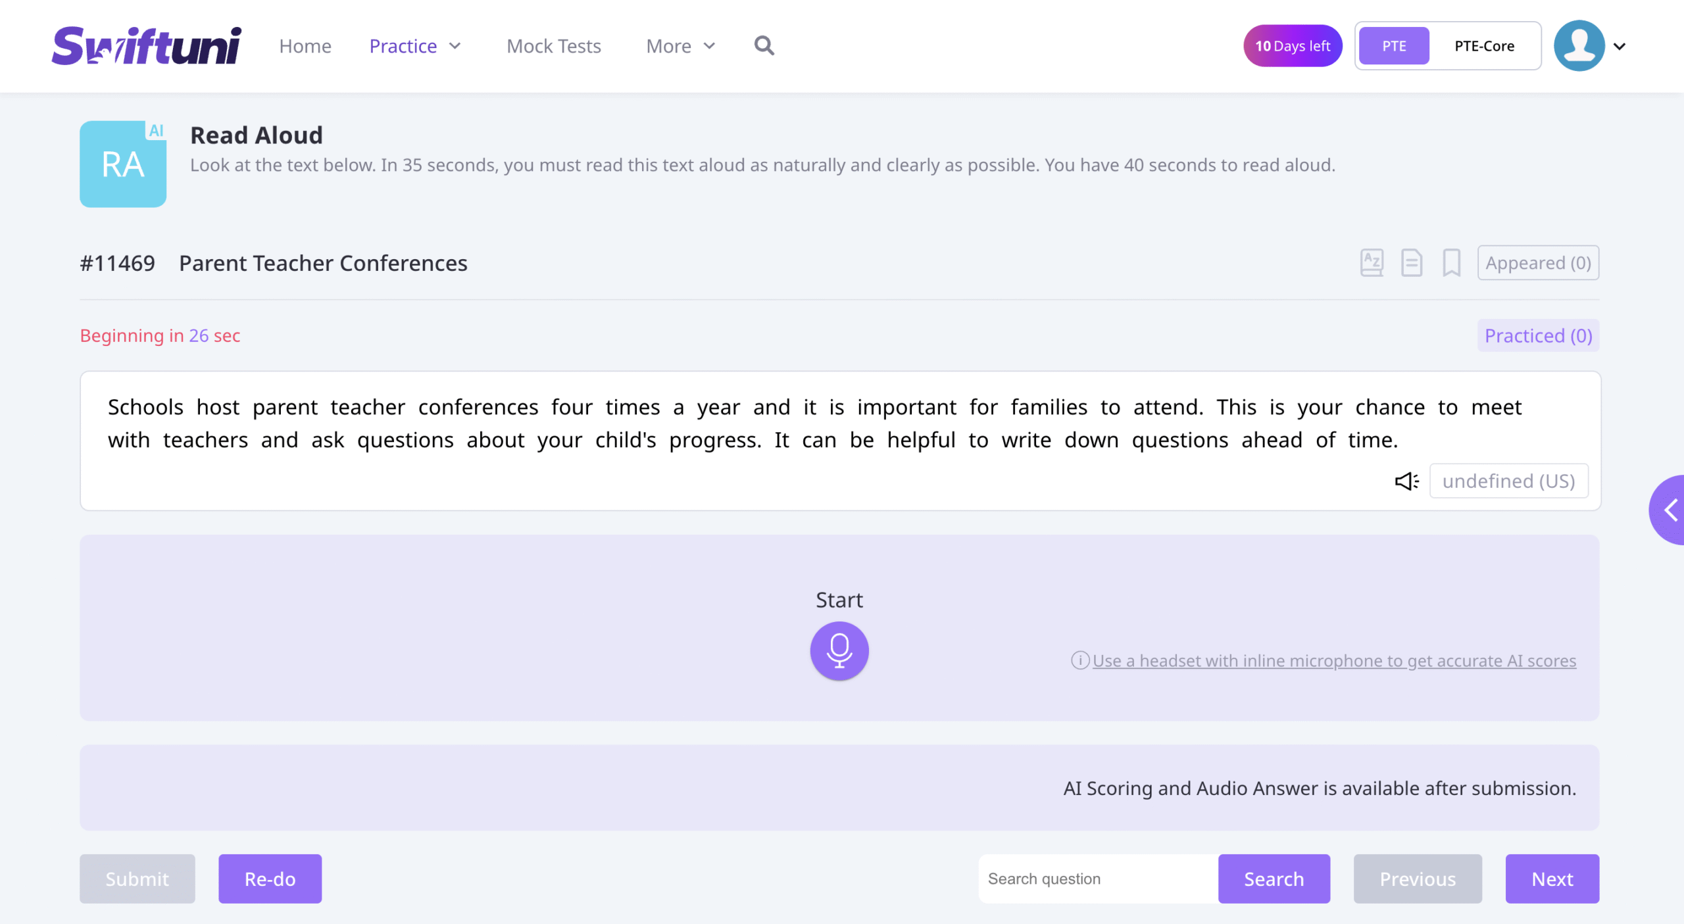Click the notes document icon
The height and width of the screenshot is (924, 1684).
1411,263
